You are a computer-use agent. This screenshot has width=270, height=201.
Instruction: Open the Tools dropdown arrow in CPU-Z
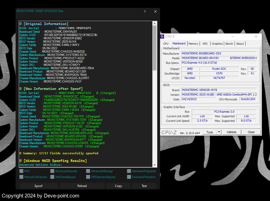coord(219,132)
